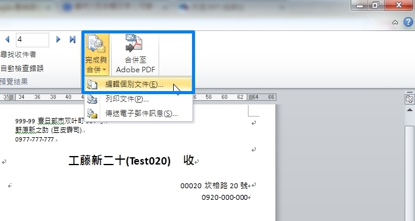Go to previous record arrow
The image size is (415, 221).
point(7,39)
